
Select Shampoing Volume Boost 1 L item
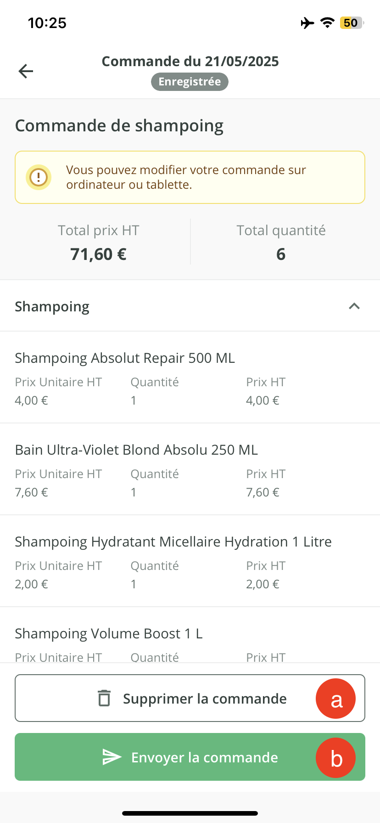pyautogui.click(x=109, y=634)
